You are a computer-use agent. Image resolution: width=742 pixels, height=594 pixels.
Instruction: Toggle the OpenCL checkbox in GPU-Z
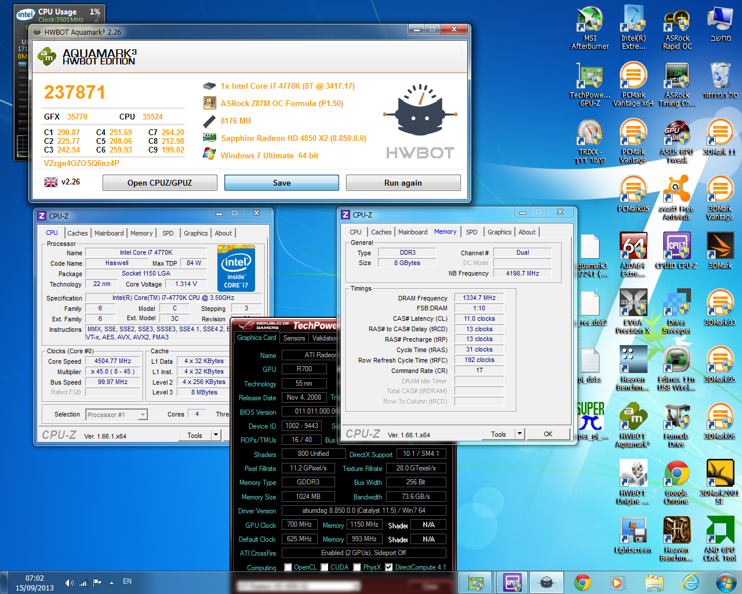(x=288, y=567)
